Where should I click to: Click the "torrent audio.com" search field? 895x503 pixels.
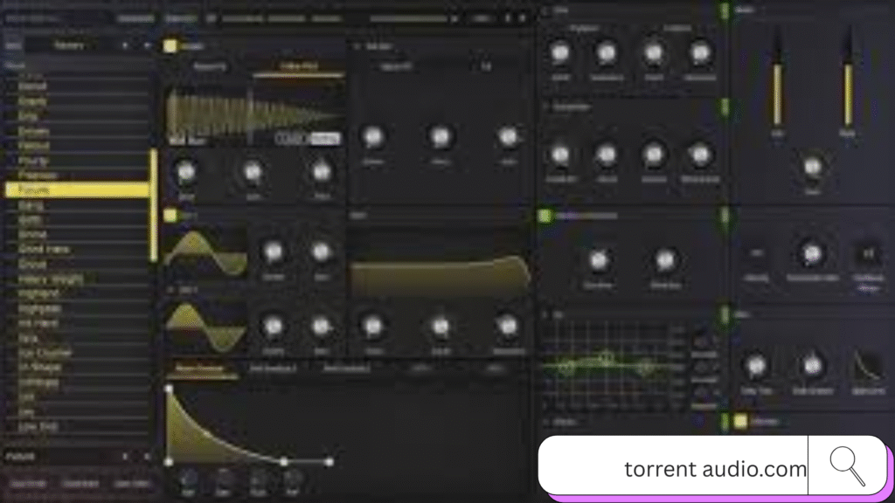coord(673,468)
